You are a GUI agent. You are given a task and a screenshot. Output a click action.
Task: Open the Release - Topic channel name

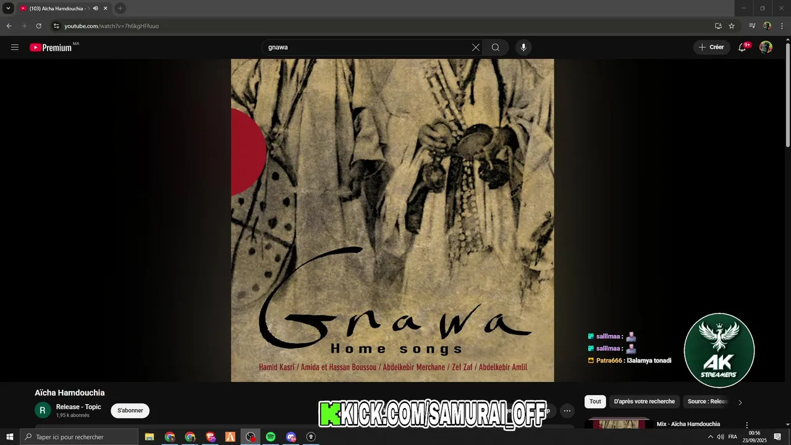point(78,407)
